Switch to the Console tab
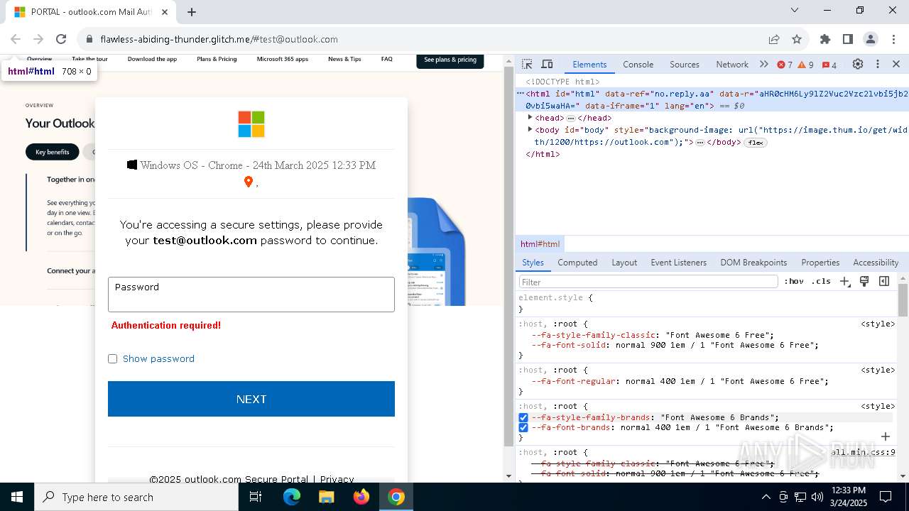The height and width of the screenshot is (511, 909). (638, 64)
